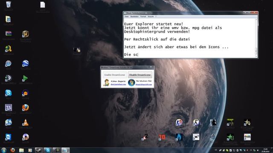Open the green play arrow shortcut

(25, 78)
